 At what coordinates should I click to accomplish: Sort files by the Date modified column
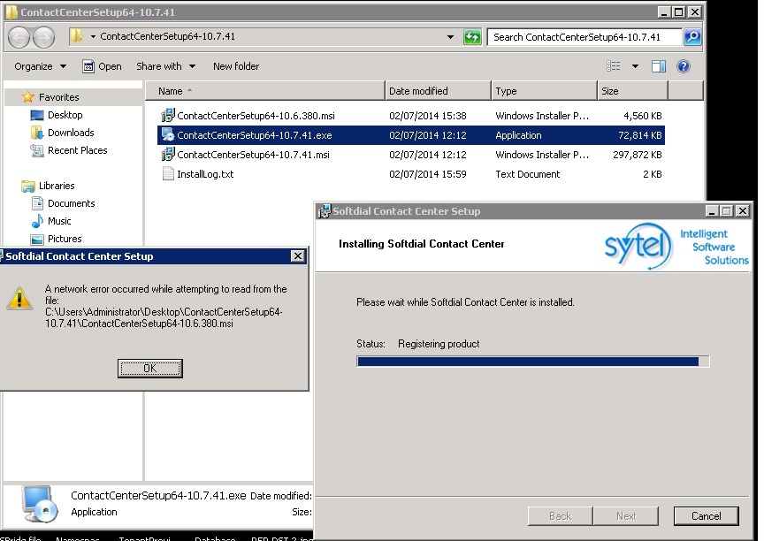click(438, 91)
